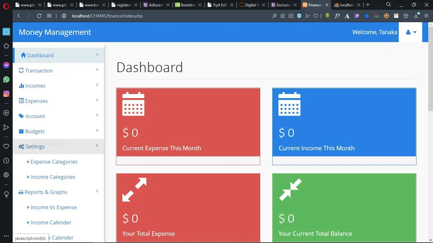Click the Reports & Graphs printer icon
Image resolution: width=433 pixels, height=243 pixels.
tap(21, 192)
